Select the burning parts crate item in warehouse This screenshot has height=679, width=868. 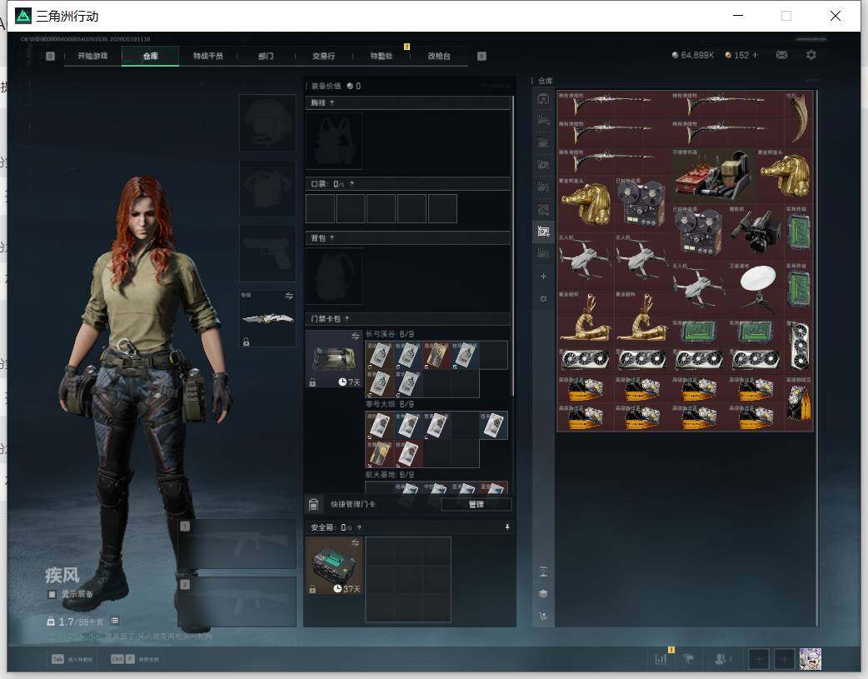713,175
